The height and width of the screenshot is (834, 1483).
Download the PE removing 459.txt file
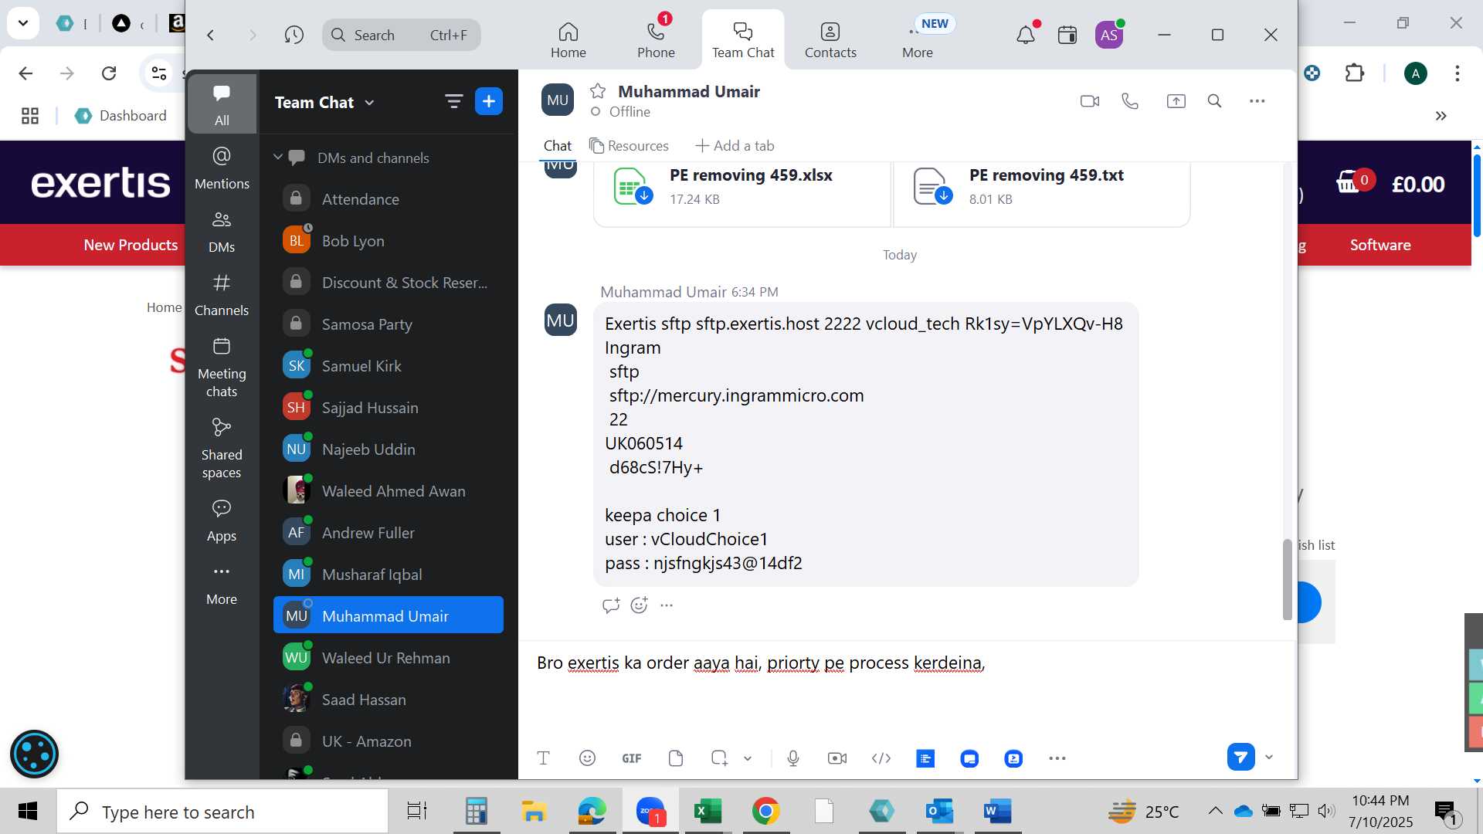pyautogui.click(x=944, y=195)
